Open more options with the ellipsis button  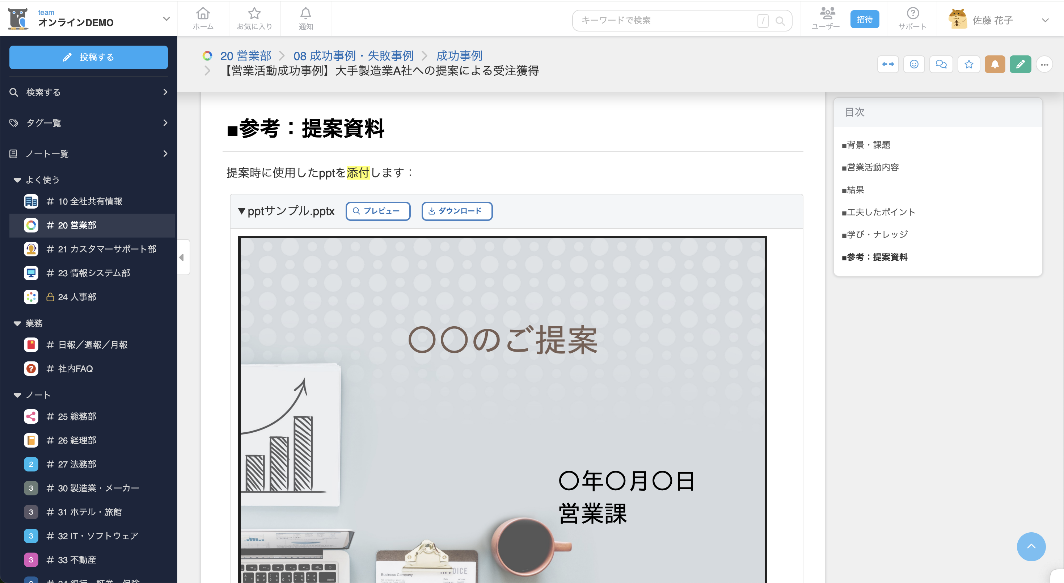[x=1044, y=64]
